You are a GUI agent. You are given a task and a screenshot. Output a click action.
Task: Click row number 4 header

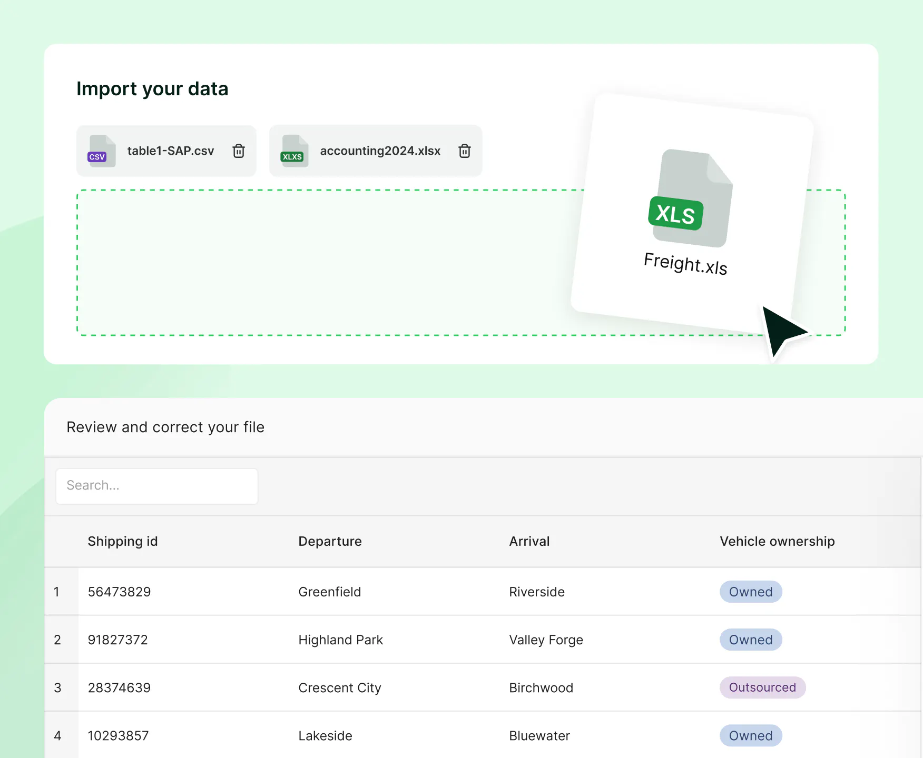[x=58, y=735]
